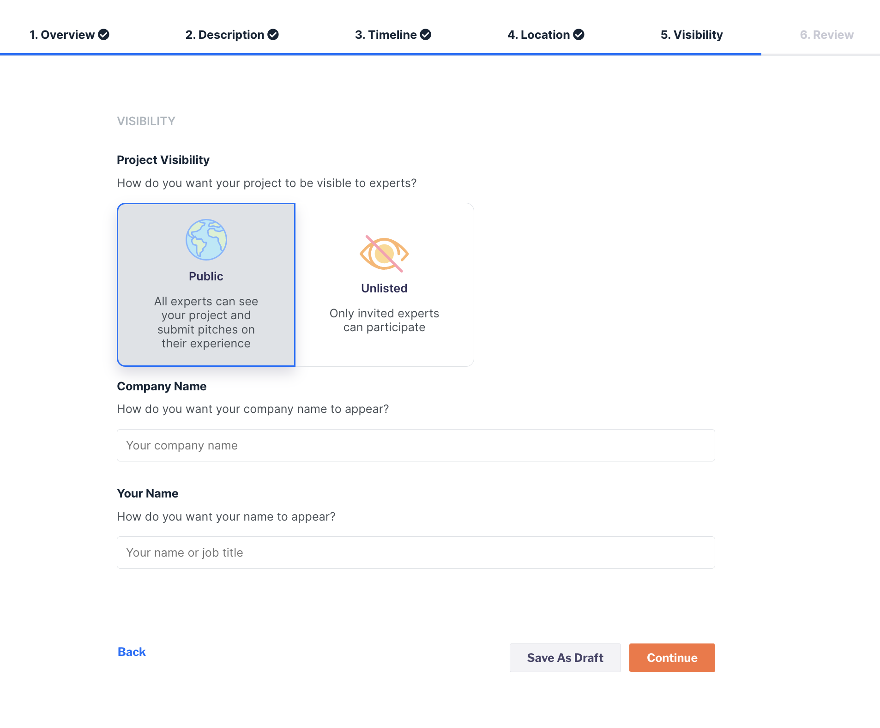
Task: Click 'Only invited experts can participate' text
Action: [384, 320]
